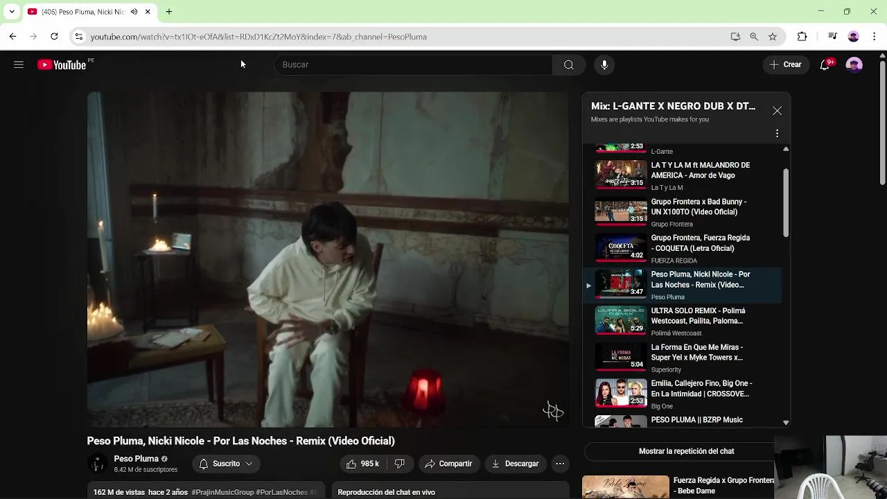Mute tab via speaker icon
The width and height of the screenshot is (887, 499).
tap(134, 12)
